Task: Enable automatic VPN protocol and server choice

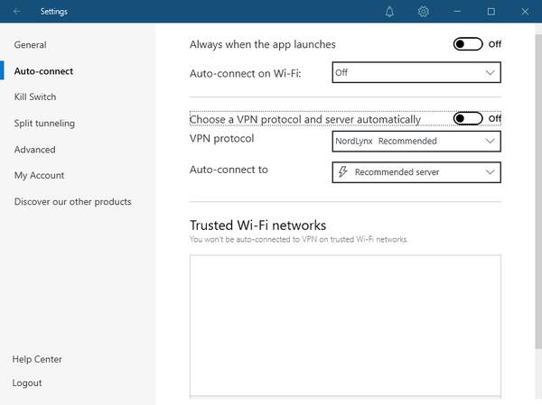Action: 468,118
